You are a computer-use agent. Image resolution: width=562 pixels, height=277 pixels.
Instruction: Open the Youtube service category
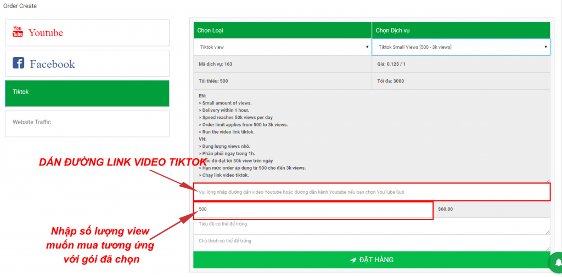tap(87, 32)
